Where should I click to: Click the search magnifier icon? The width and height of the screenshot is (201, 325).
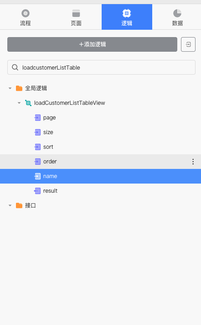pos(15,67)
